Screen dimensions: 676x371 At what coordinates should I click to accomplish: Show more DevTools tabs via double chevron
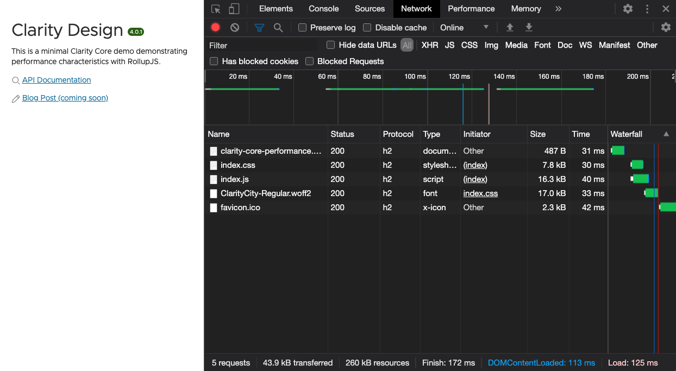(558, 9)
